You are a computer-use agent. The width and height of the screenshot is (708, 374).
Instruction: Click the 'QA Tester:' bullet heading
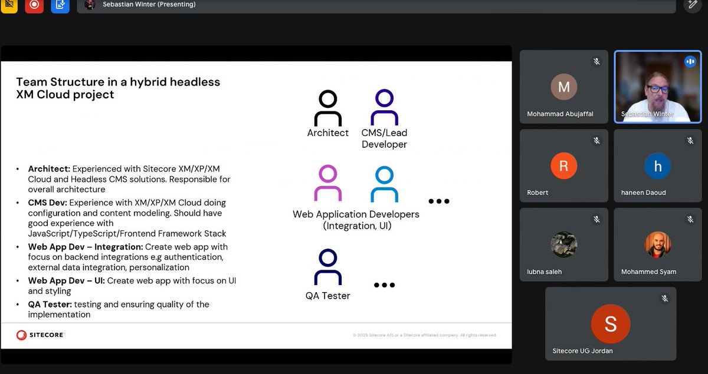pyautogui.click(x=50, y=305)
